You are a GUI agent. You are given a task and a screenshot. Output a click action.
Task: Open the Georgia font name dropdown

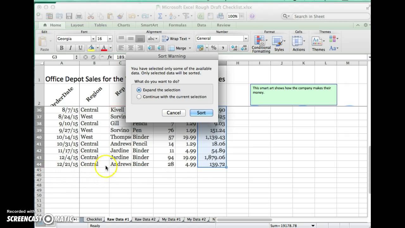[x=93, y=39]
